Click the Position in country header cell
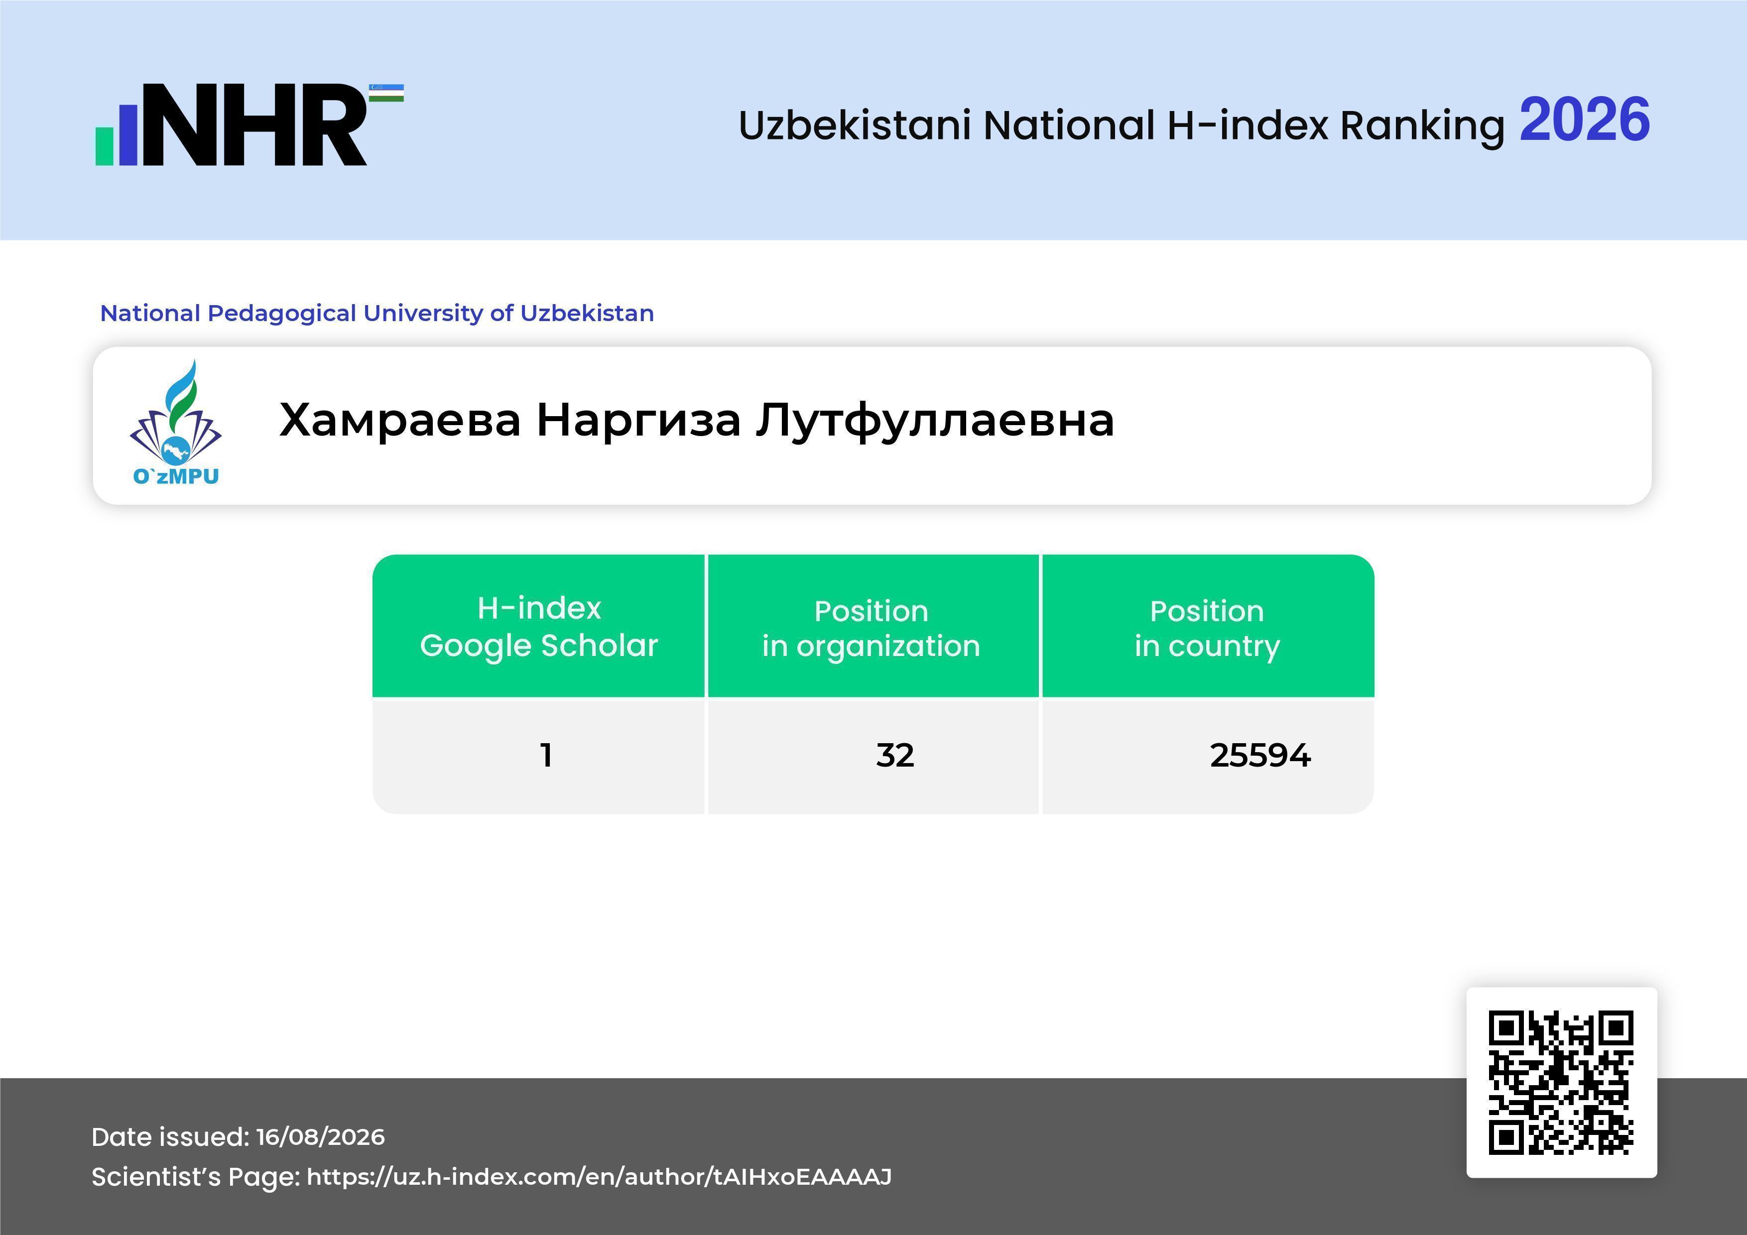Viewport: 1747px width, 1235px height. 1208,626
